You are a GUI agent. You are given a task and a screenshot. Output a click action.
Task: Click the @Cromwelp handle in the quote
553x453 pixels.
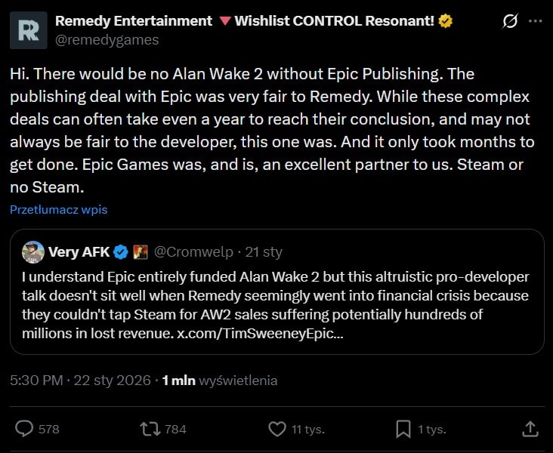pos(193,251)
